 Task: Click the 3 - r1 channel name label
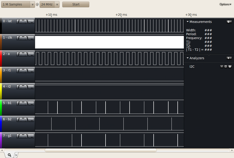click(7, 70)
